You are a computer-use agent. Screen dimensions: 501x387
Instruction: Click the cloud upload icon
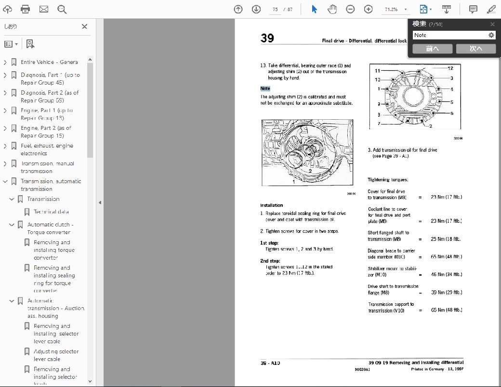7,9
